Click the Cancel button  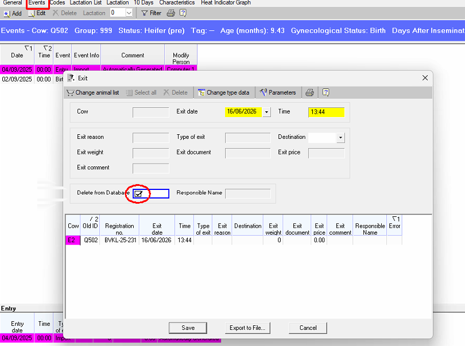[x=308, y=328]
